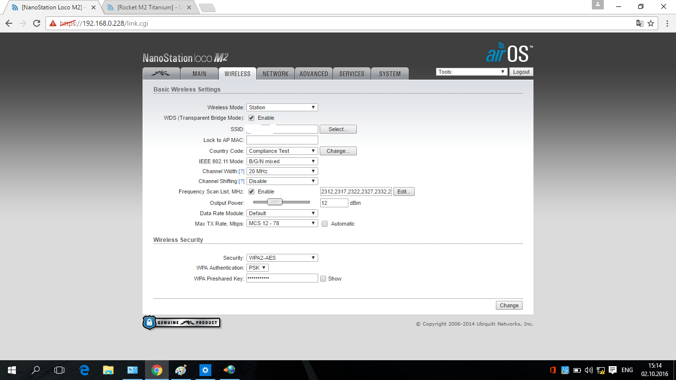
Task: Click the Genuine Product badge
Action: (x=182, y=323)
